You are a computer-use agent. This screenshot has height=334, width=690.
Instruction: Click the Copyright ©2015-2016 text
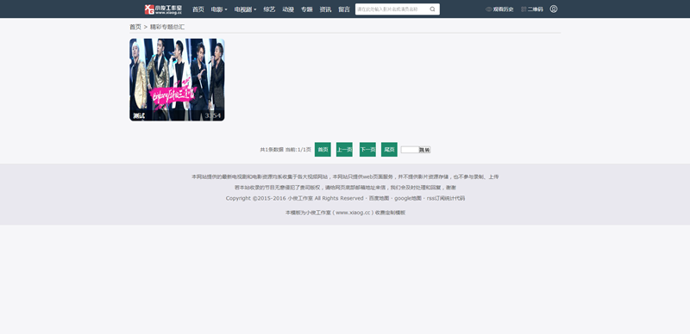pos(255,198)
